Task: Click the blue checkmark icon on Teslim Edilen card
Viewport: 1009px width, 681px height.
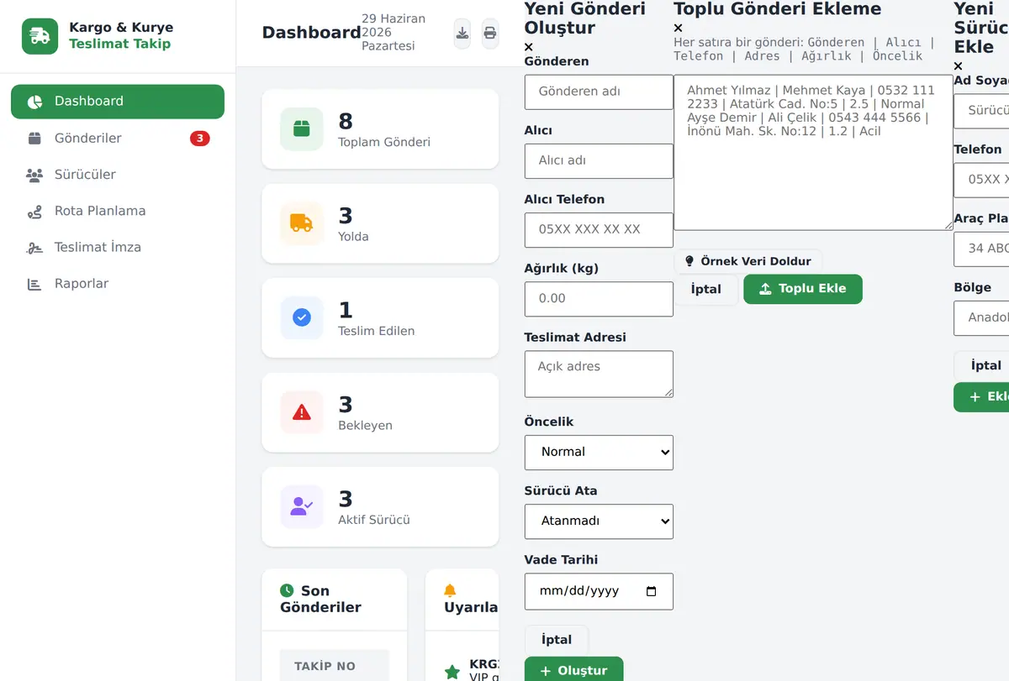Action: click(x=302, y=318)
